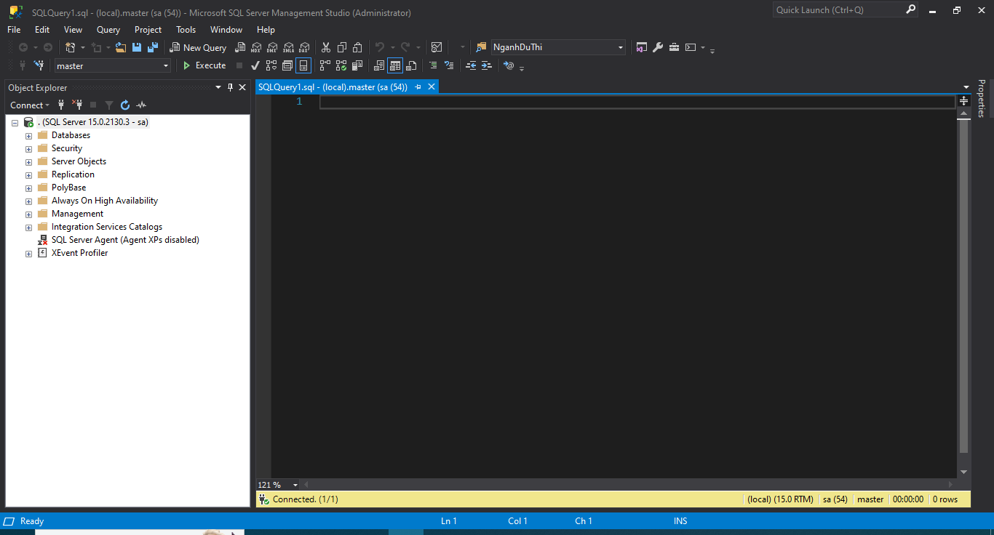Image resolution: width=994 pixels, height=535 pixels.
Task: Open the Activity Monitor icon
Action: pyautogui.click(x=437, y=47)
